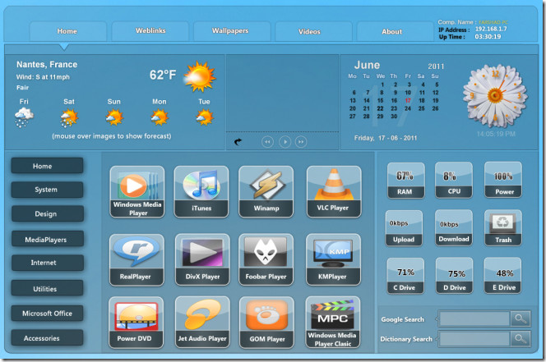546x362 pixels.
Task: Open Power DVD
Action: [x=136, y=323]
